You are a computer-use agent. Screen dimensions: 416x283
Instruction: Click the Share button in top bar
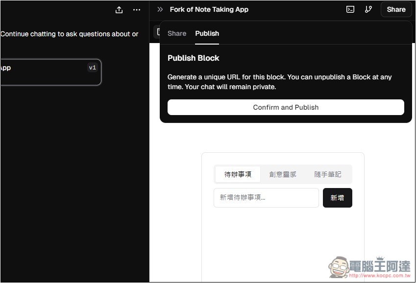(x=396, y=10)
